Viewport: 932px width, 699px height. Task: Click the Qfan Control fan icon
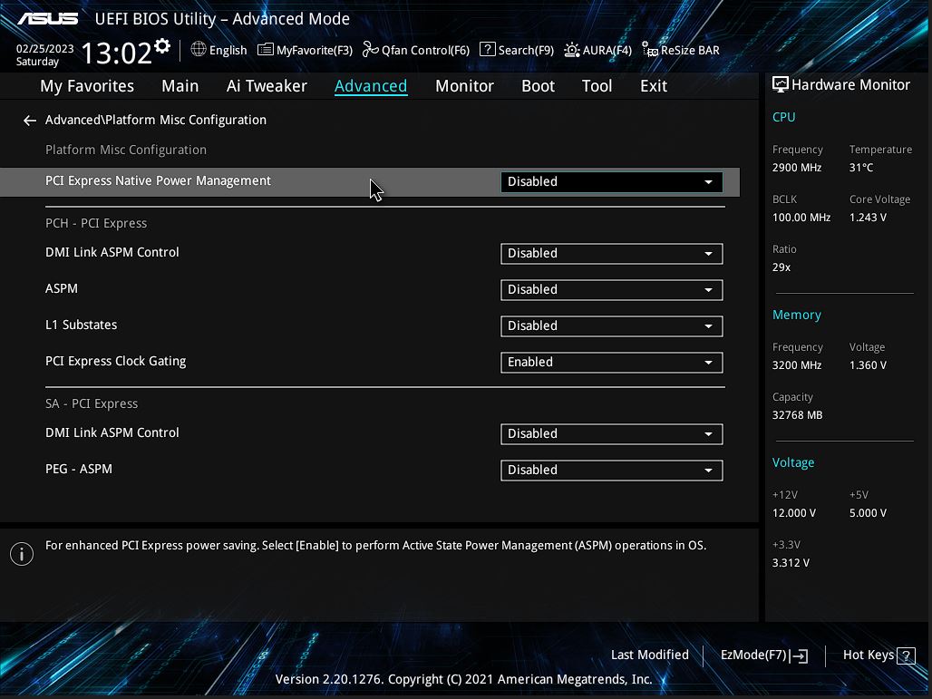click(370, 49)
